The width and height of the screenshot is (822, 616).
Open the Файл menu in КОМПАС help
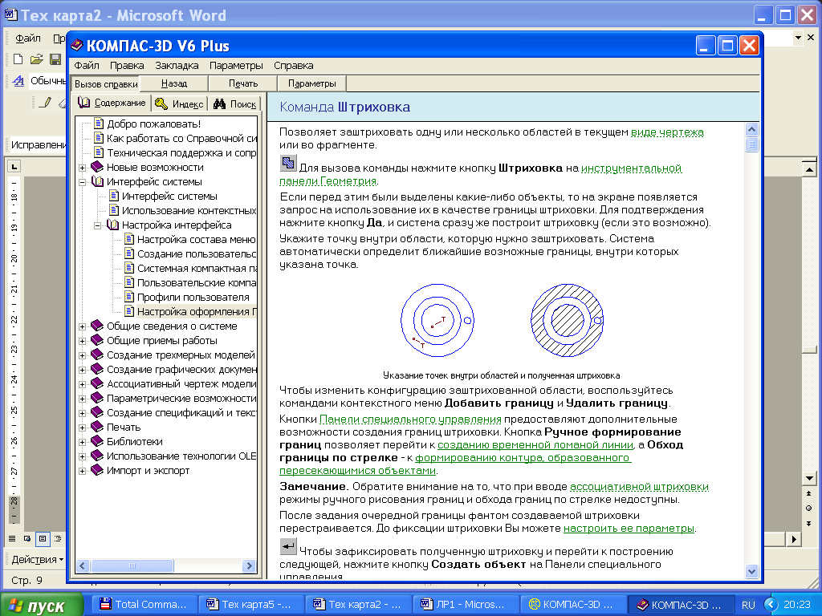87,66
